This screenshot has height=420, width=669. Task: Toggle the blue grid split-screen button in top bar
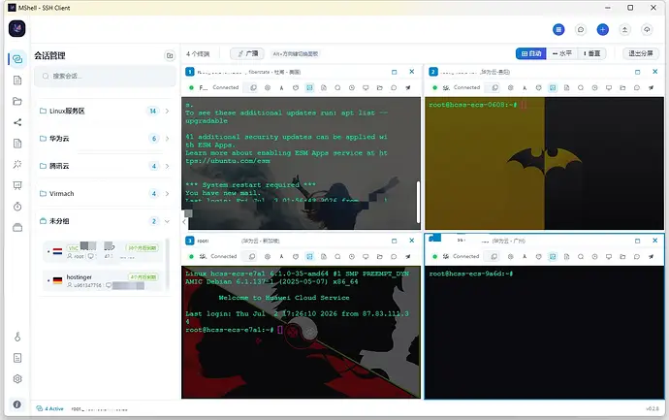coord(558,29)
